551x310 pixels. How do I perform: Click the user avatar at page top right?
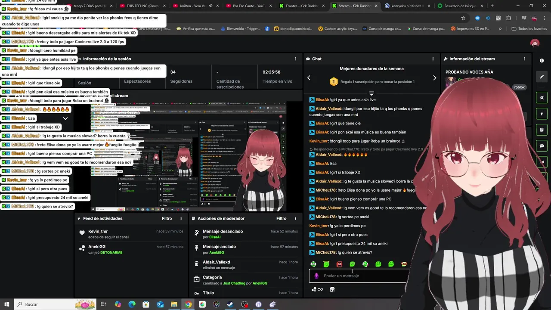(x=535, y=43)
